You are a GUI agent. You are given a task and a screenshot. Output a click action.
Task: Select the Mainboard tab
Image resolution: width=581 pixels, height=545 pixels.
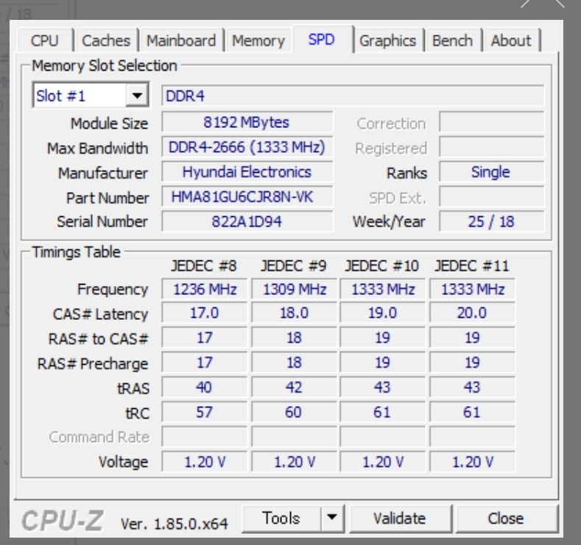tap(181, 40)
